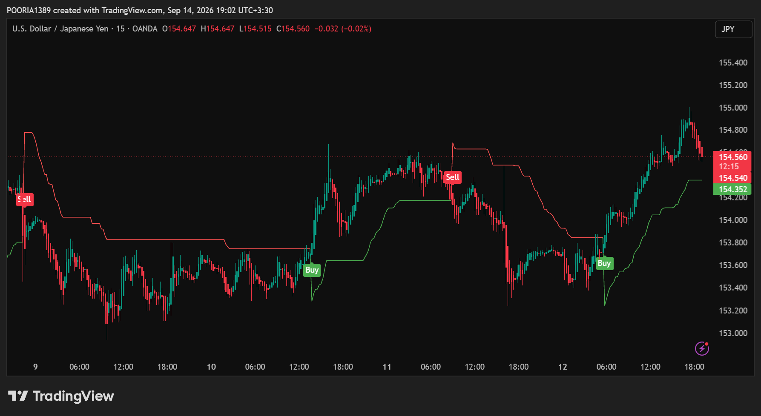This screenshot has width=761, height=416.
Task: Select the Buy signal label on the 12th
Action: 604,263
